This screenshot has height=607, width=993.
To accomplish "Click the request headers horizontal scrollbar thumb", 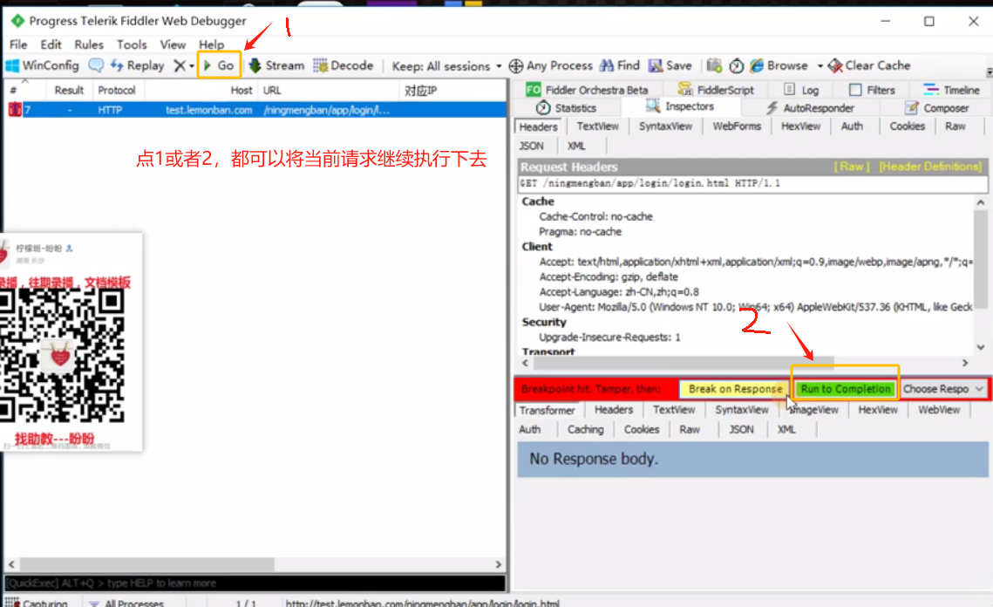I will click(684, 363).
